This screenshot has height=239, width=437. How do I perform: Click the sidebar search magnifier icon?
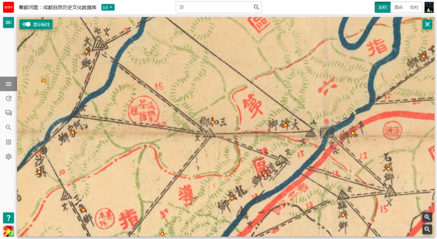[x=8, y=127]
